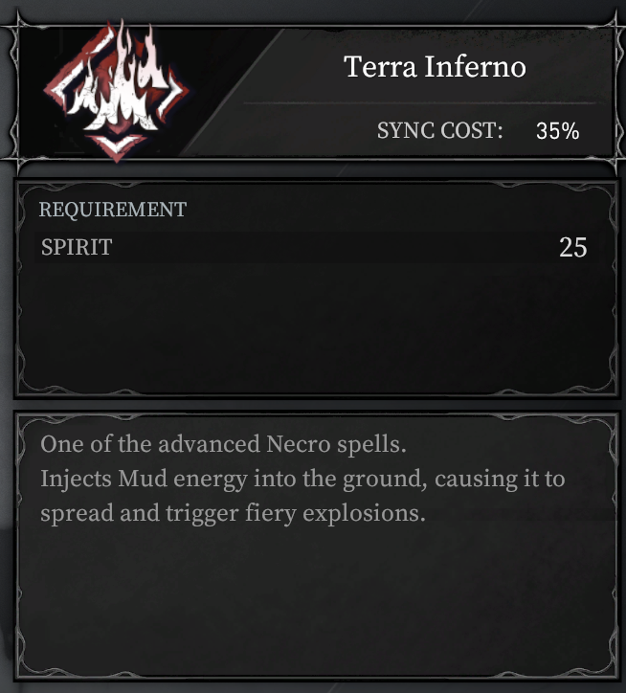
Task: Click the REQUIREMENT section heading
Action: click(x=113, y=209)
